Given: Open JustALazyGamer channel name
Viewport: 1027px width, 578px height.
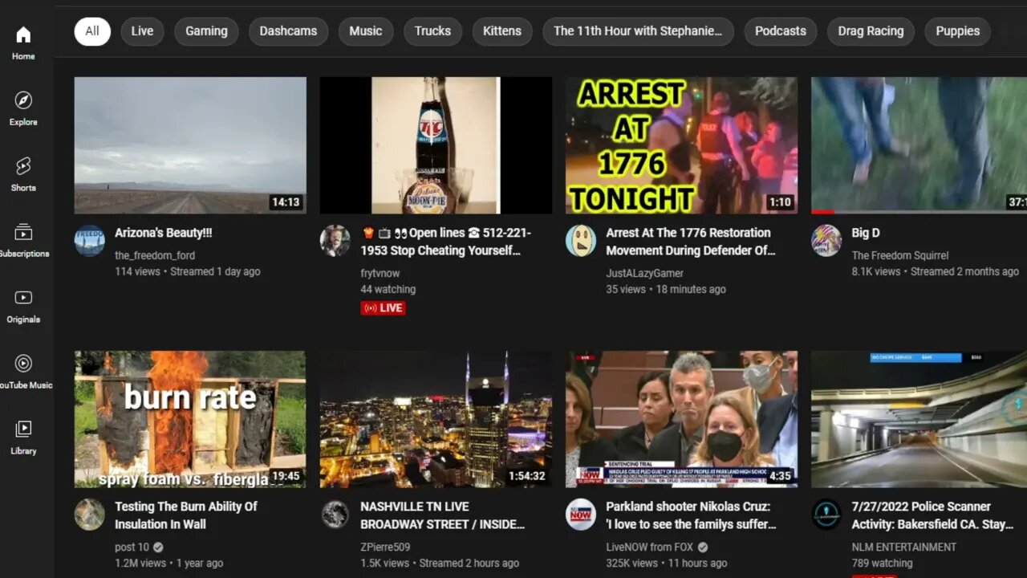Looking at the screenshot, I should click(x=644, y=273).
